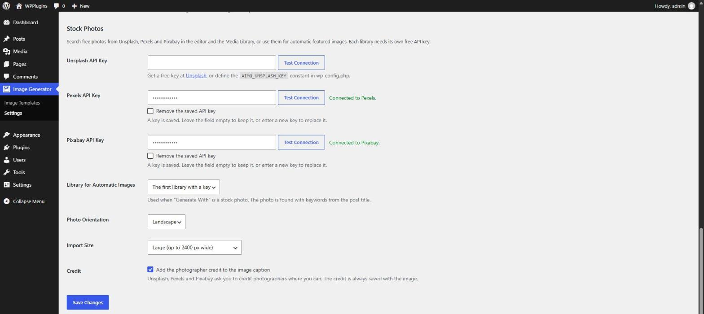Open Dashboard menu item
The width and height of the screenshot is (704, 314).
tap(25, 22)
